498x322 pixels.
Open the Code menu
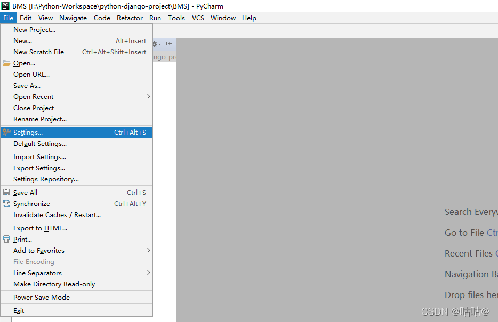(x=102, y=18)
